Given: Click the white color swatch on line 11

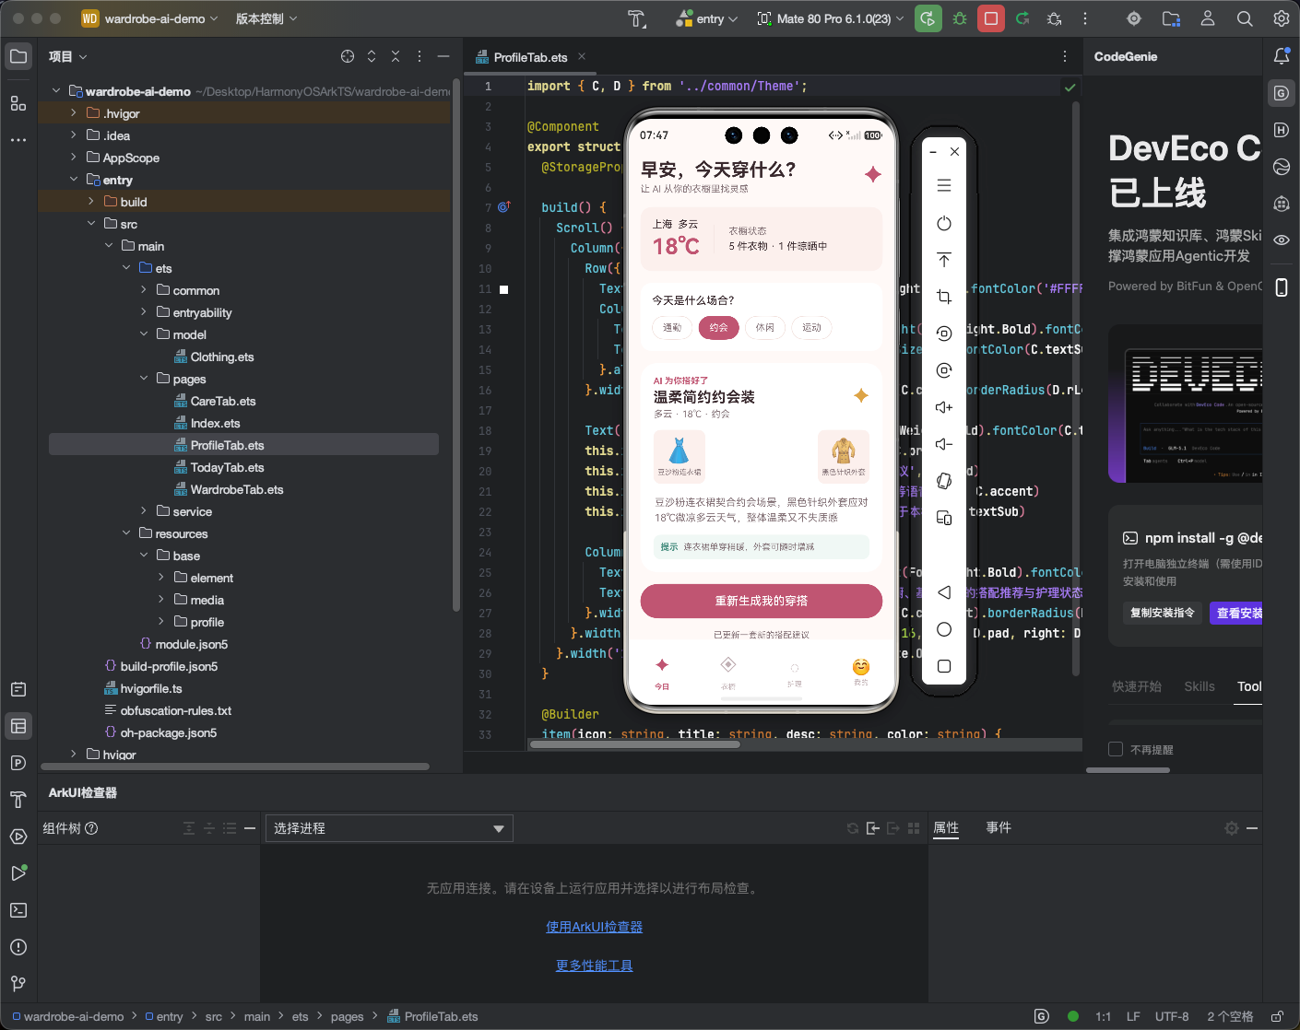Looking at the screenshot, I should click(504, 289).
